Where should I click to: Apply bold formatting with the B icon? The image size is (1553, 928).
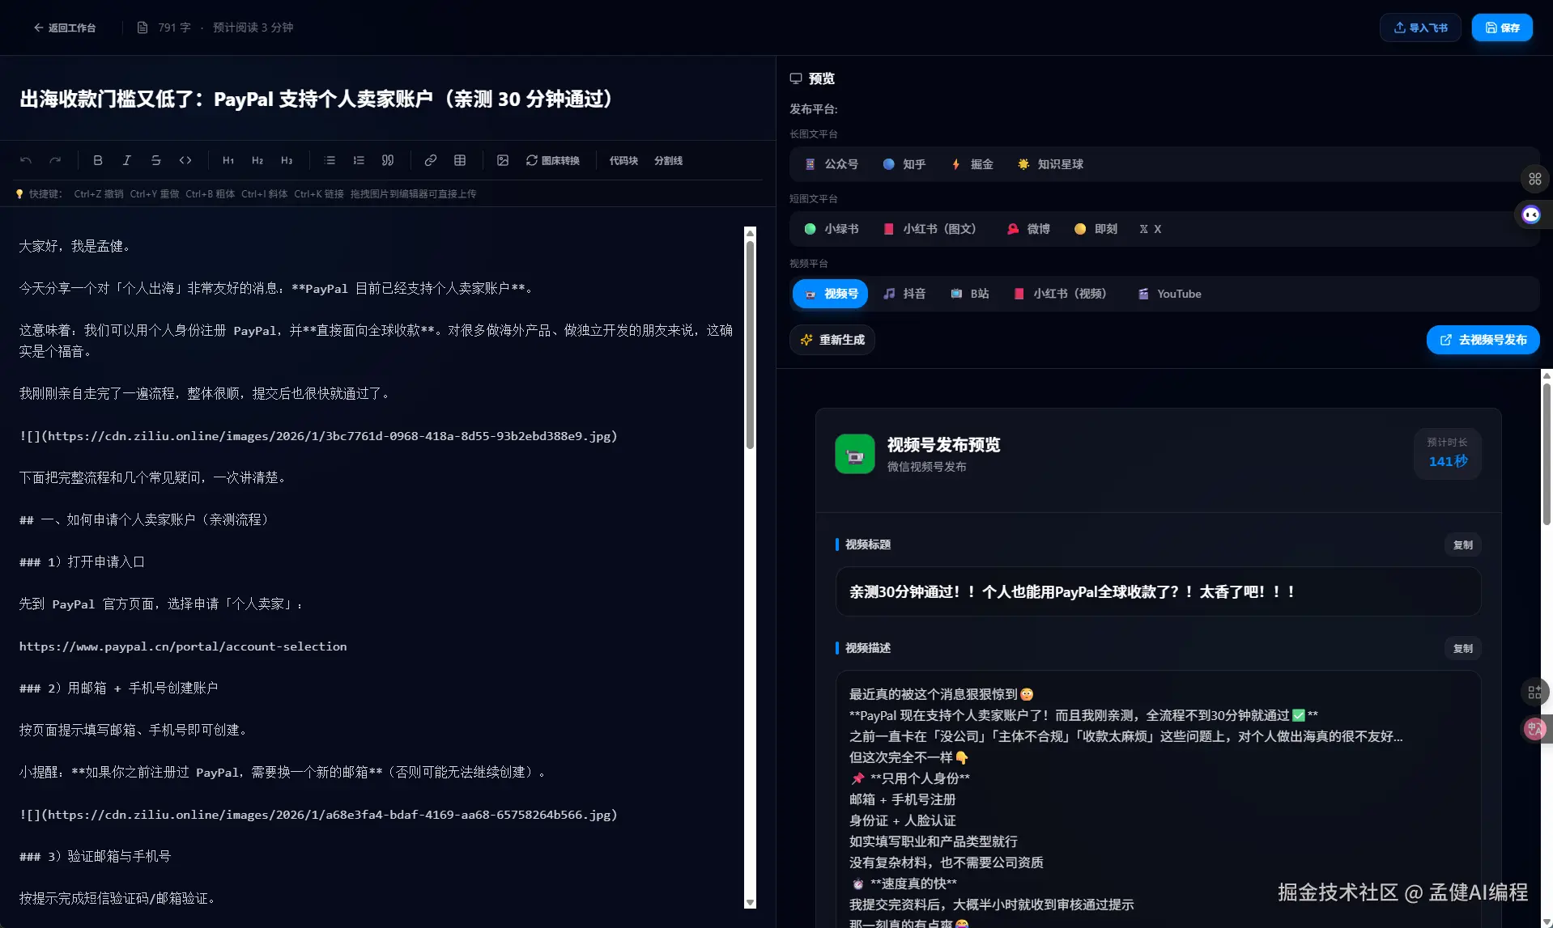pos(98,160)
